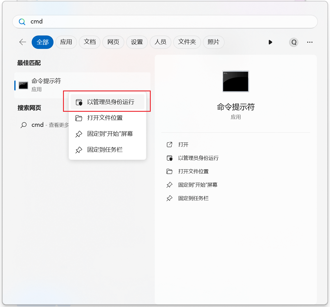330x307 pixels.
Task: Click inside the cmd search input field
Action: click(x=112, y=22)
